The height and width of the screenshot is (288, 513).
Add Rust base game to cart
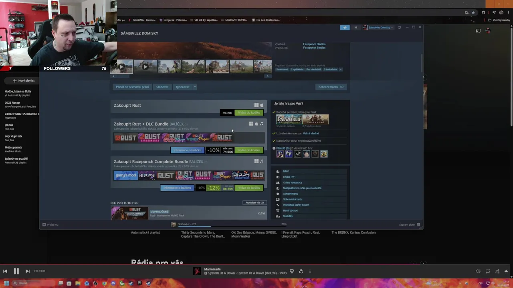[248, 113]
